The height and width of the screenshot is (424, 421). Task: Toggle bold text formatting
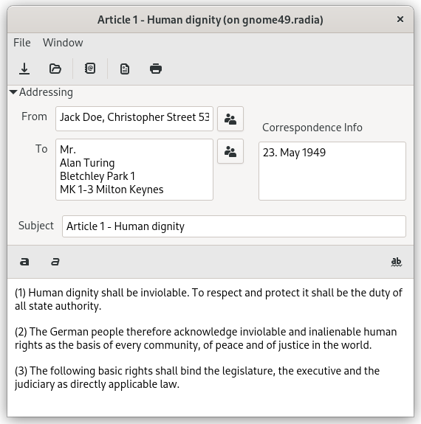24,262
